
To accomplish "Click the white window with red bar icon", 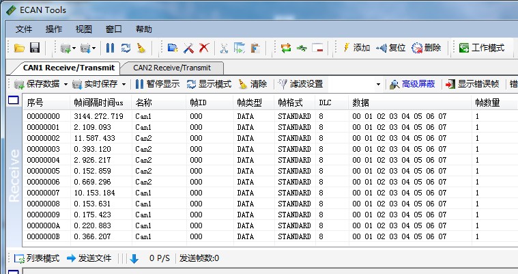I will [317, 48].
